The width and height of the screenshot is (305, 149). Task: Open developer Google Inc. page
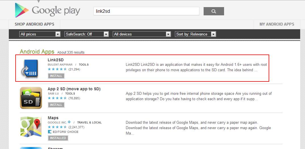click(x=57, y=123)
